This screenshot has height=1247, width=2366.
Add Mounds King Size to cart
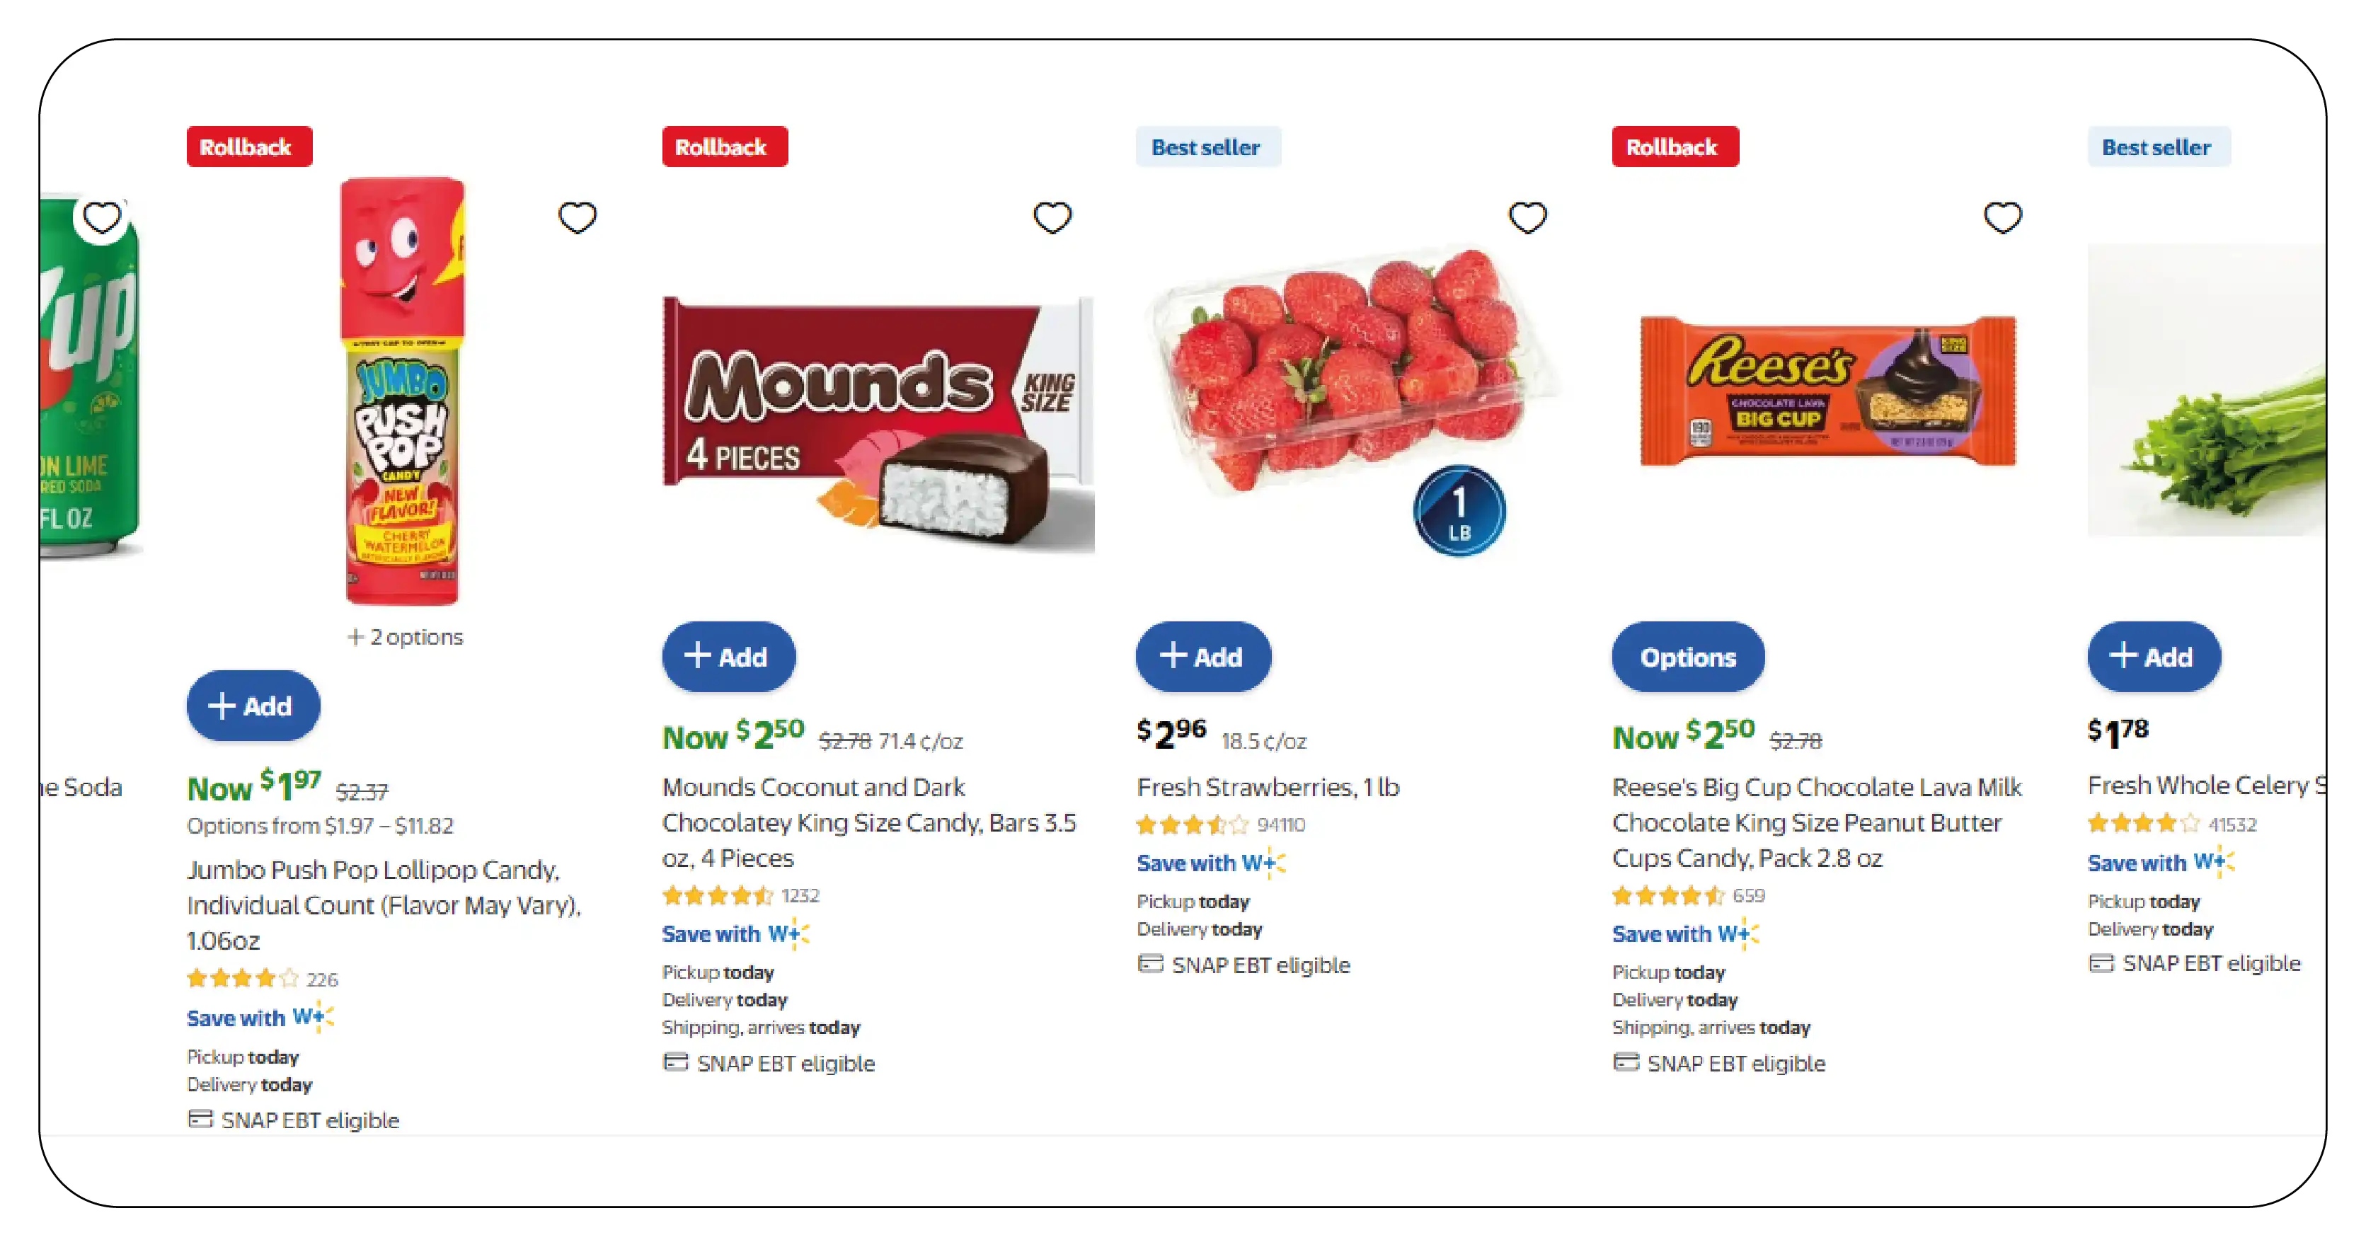click(728, 657)
